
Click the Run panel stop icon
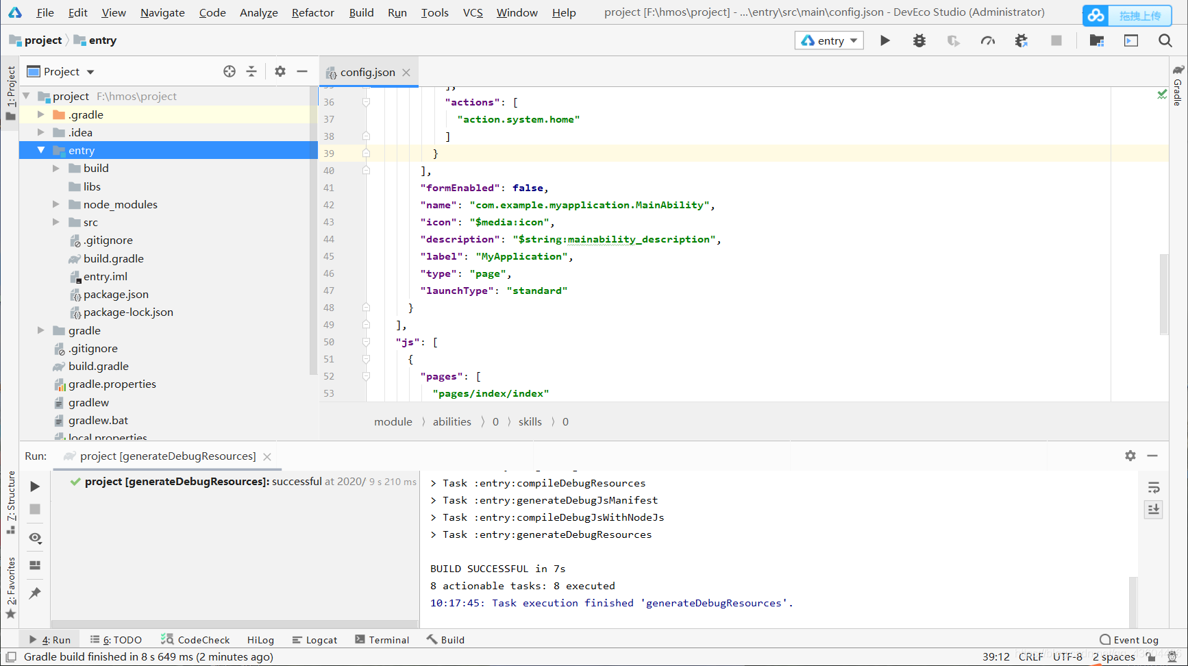35,509
